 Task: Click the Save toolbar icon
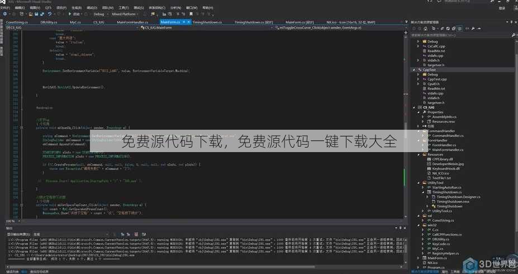point(37,14)
